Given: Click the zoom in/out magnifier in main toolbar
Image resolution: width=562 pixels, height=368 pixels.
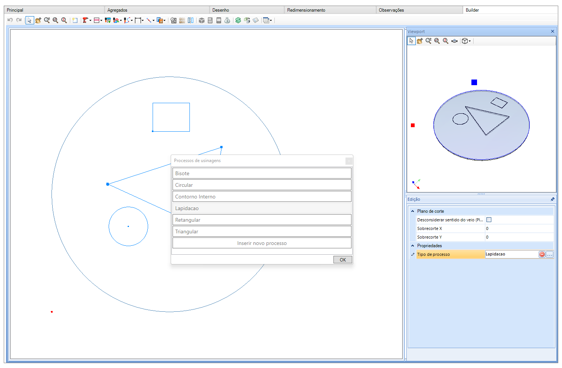Looking at the screenshot, I should coord(47,20).
